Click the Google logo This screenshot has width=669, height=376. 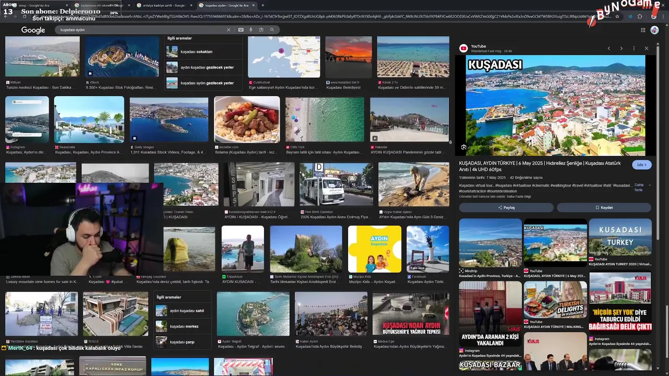click(33, 30)
